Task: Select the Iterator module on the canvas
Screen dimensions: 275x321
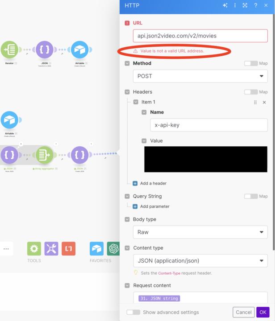Action: pyautogui.click(x=10, y=49)
